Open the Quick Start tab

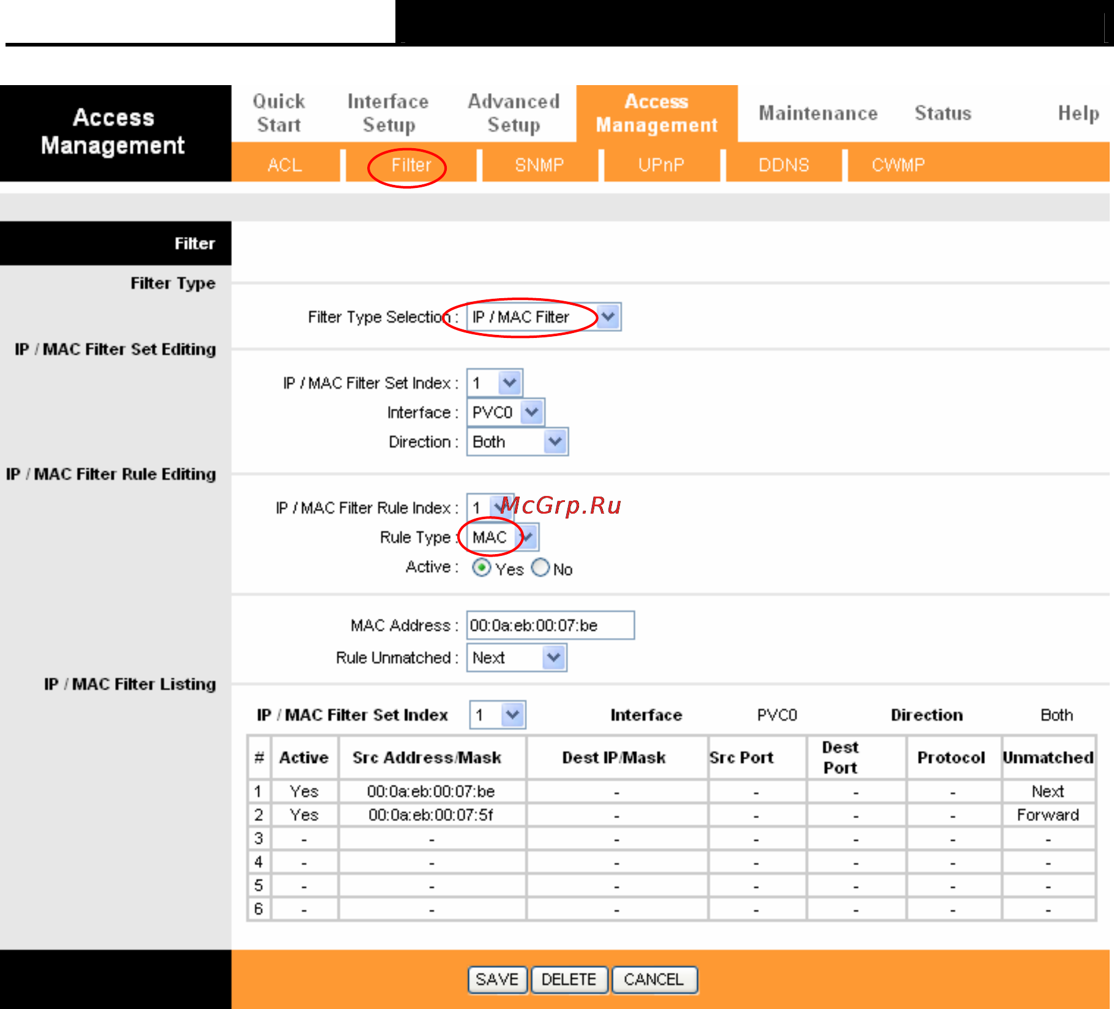279,113
